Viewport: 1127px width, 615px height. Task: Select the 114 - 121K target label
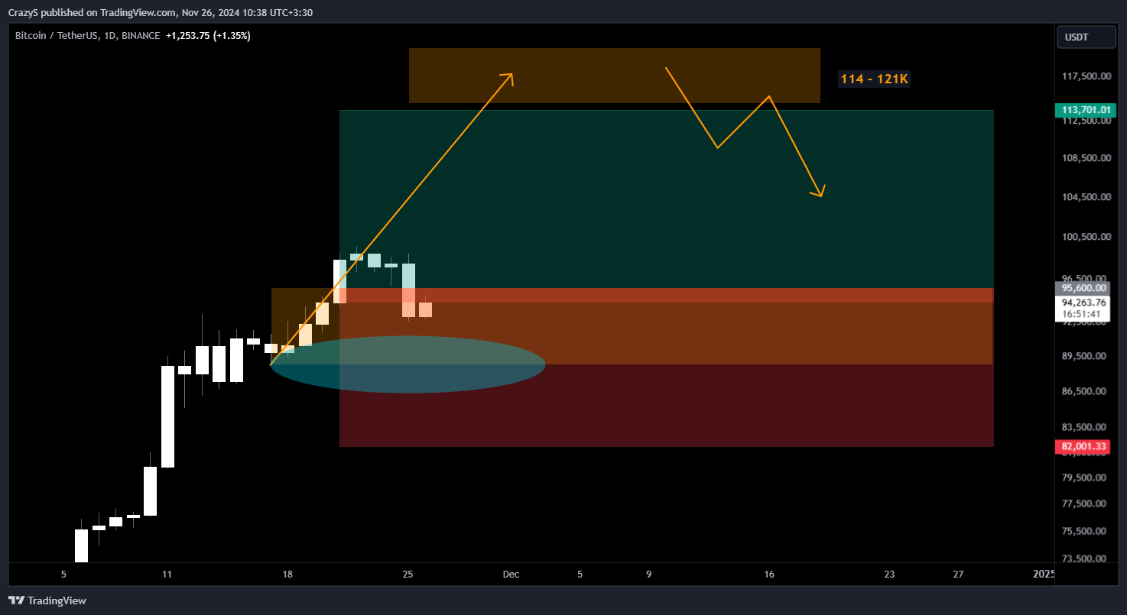click(x=875, y=79)
